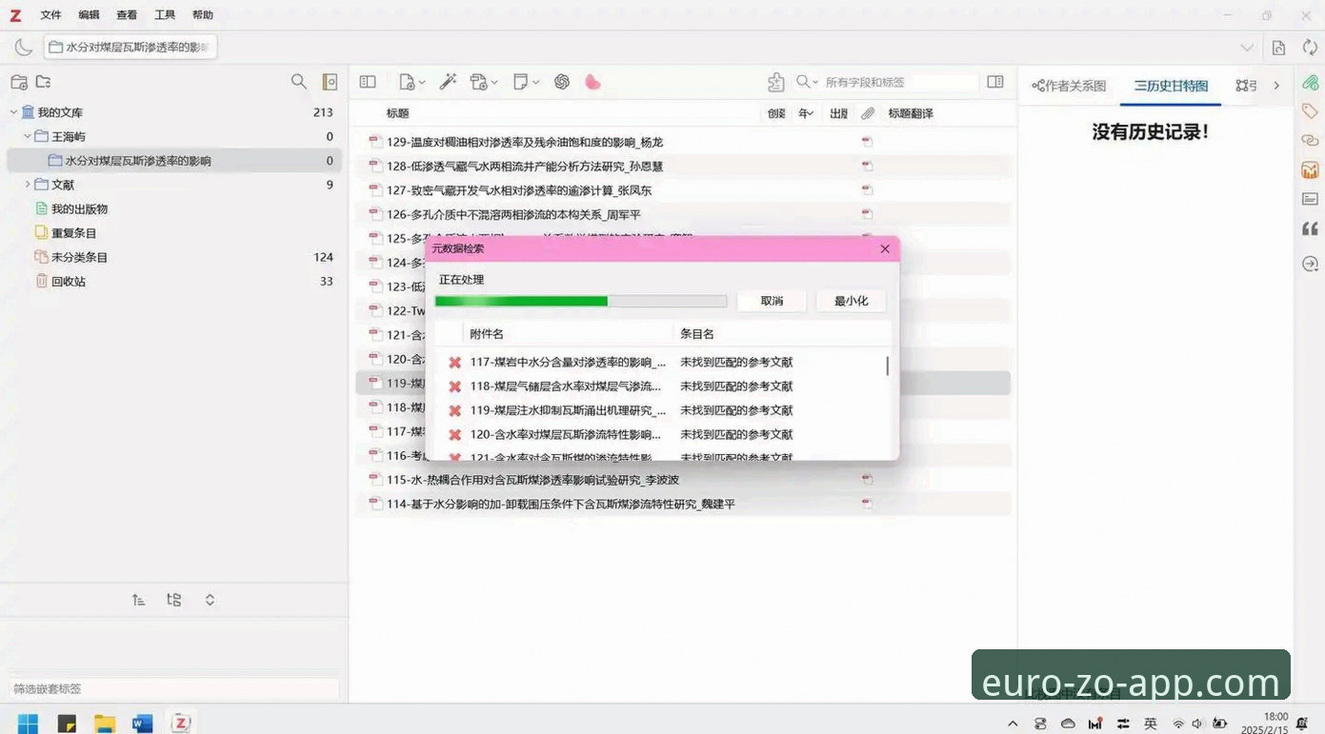
Task: Switch to the 作者关系图 tab
Action: point(1069,86)
